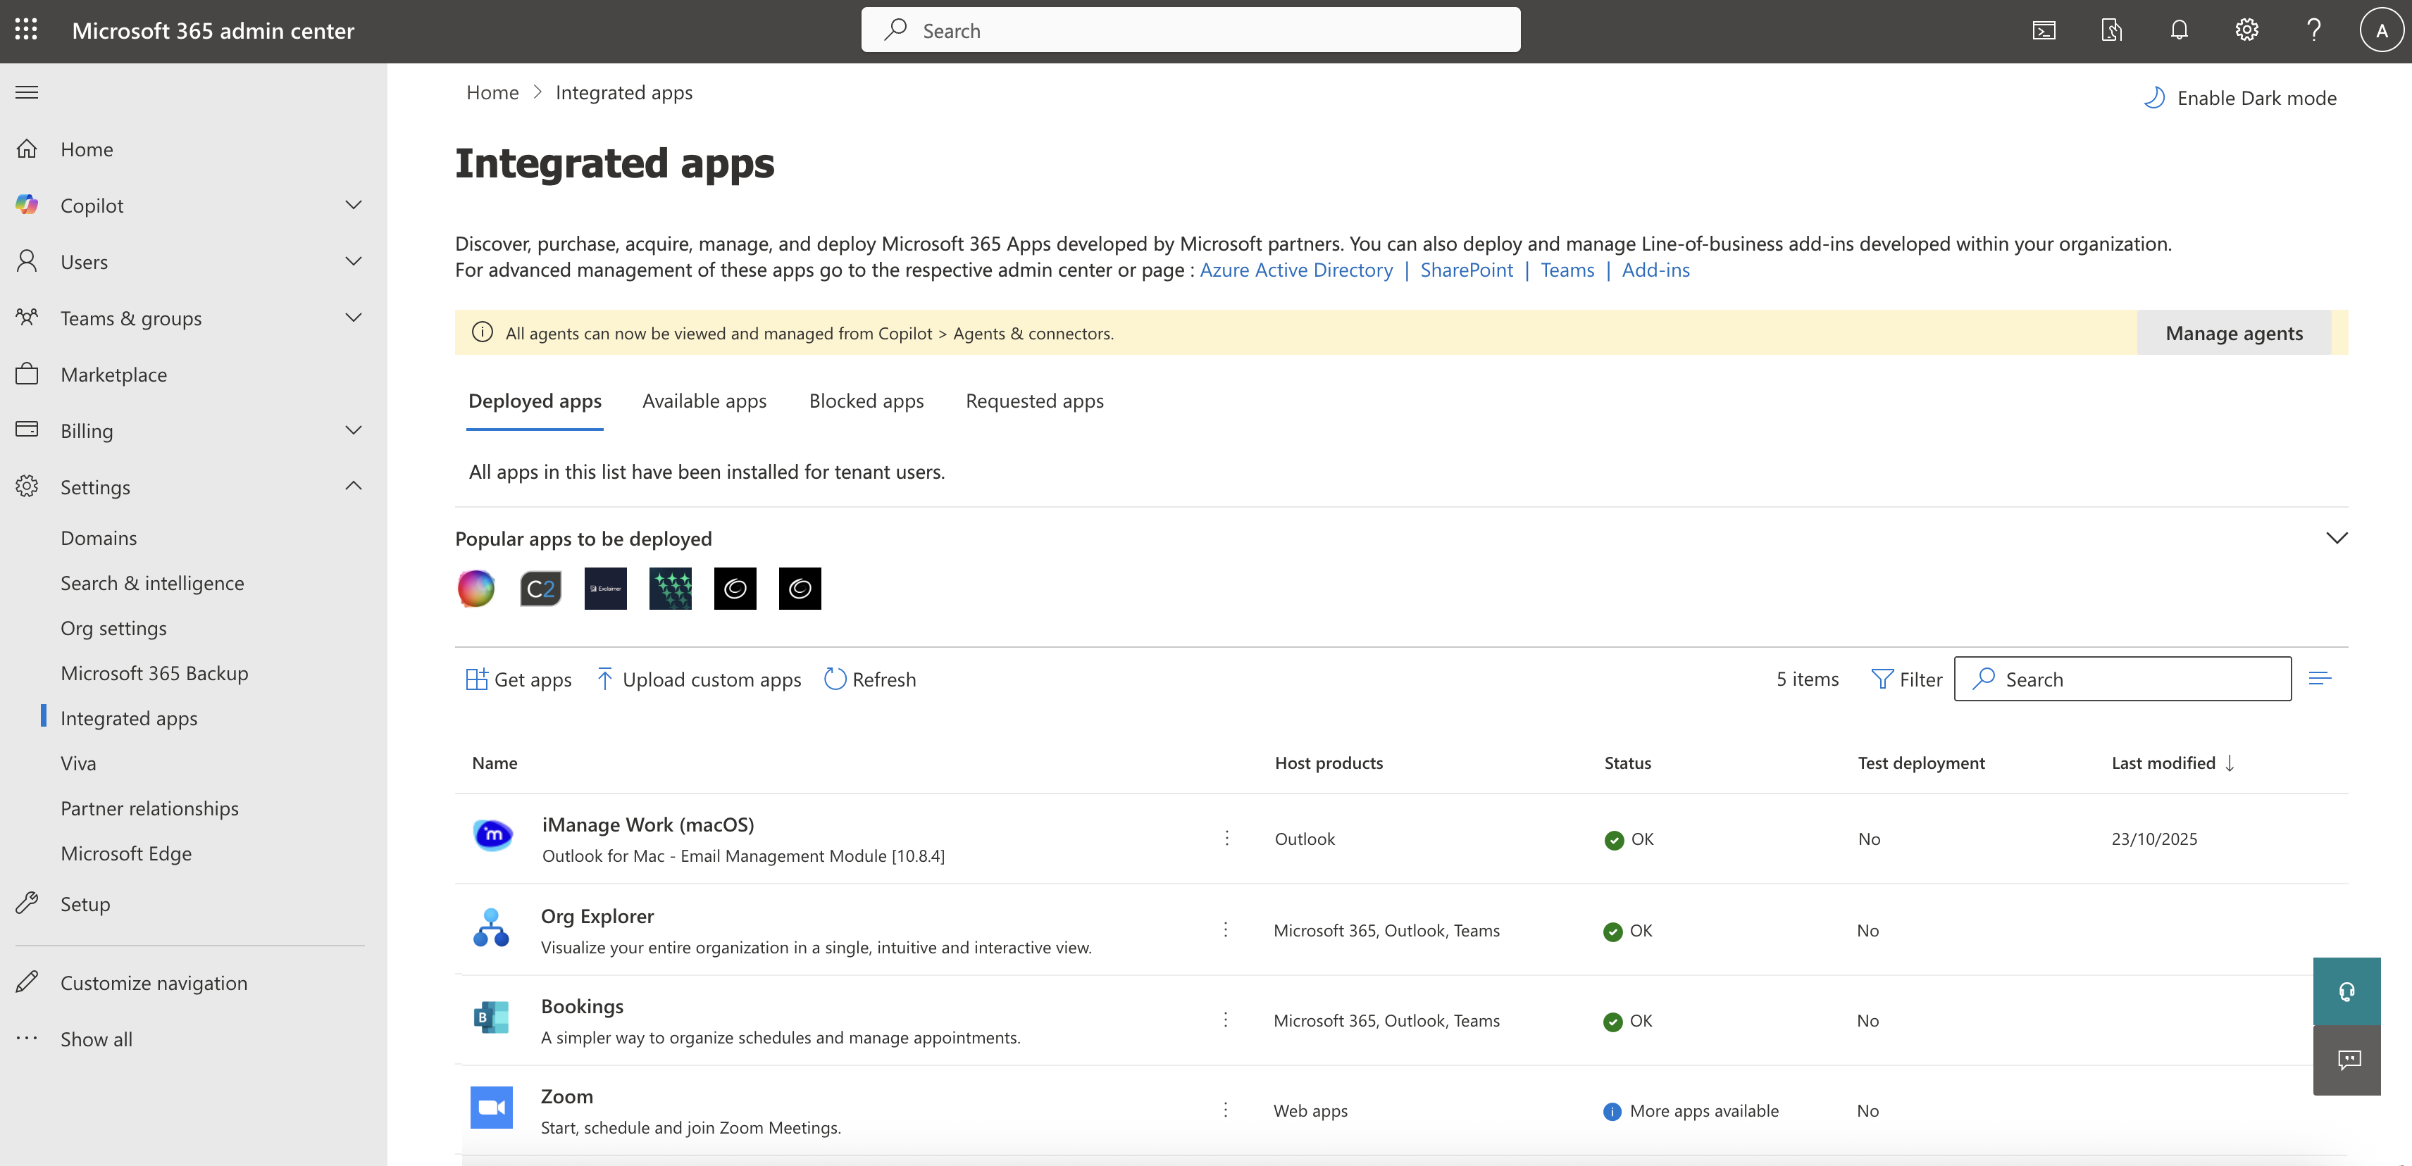Switch to the Available apps tab
This screenshot has height=1166, width=2412.
[x=704, y=401]
